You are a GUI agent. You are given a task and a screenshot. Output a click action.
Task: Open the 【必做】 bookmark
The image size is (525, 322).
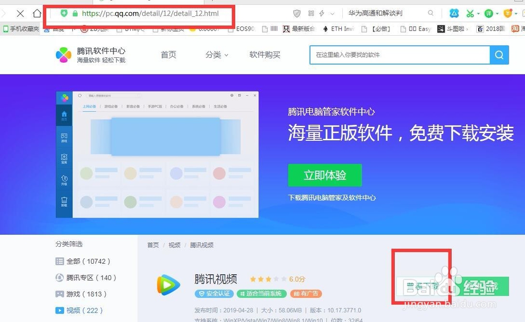[x=376, y=29]
